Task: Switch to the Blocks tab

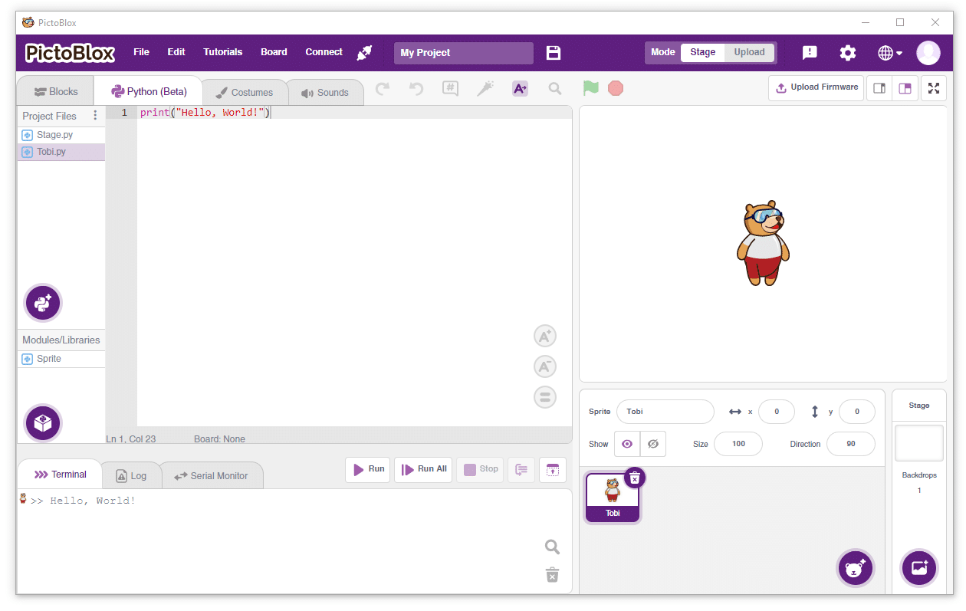Action: pos(56,91)
